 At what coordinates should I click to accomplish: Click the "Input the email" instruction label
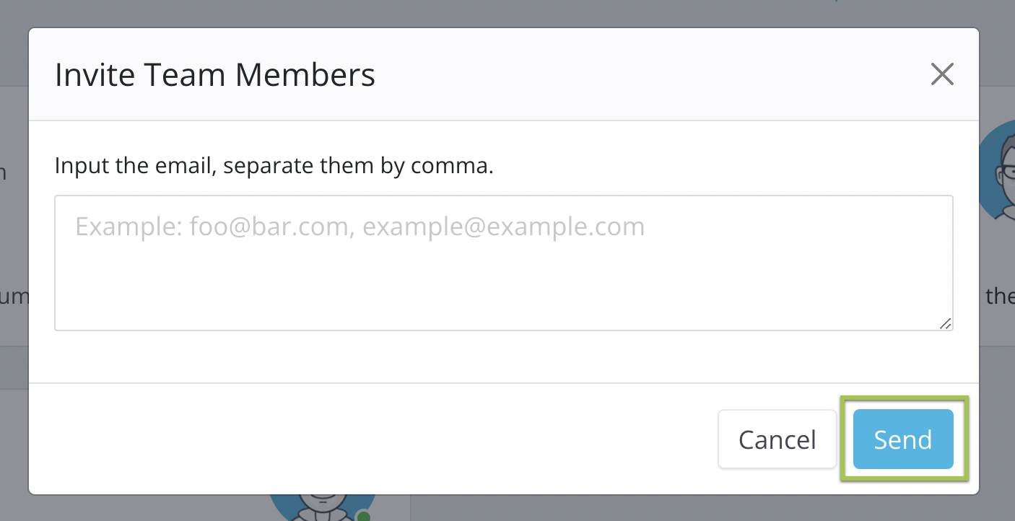pos(274,166)
